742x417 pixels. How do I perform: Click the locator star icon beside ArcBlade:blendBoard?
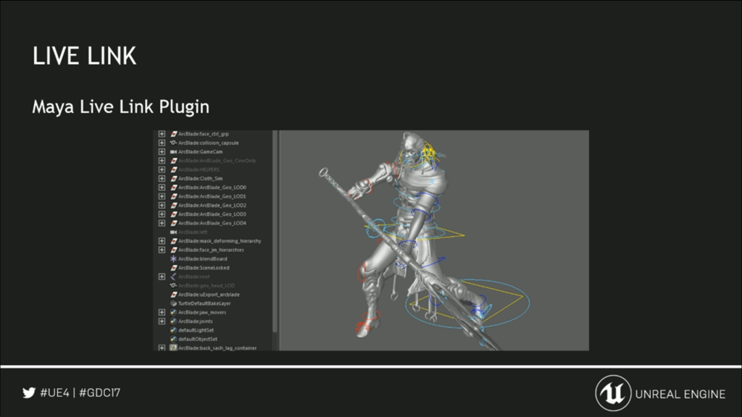[174, 258]
